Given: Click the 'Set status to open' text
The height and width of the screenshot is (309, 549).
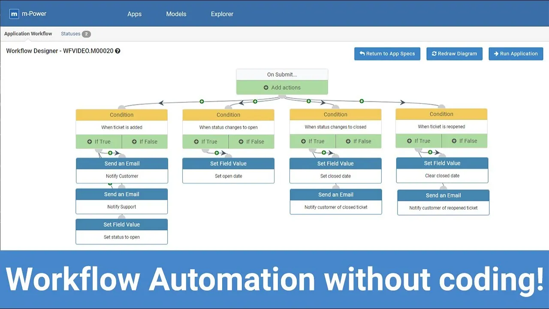Looking at the screenshot, I should (x=122, y=237).
